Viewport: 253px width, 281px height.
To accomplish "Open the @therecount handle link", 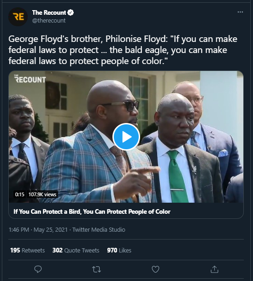I will pos(49,21).
